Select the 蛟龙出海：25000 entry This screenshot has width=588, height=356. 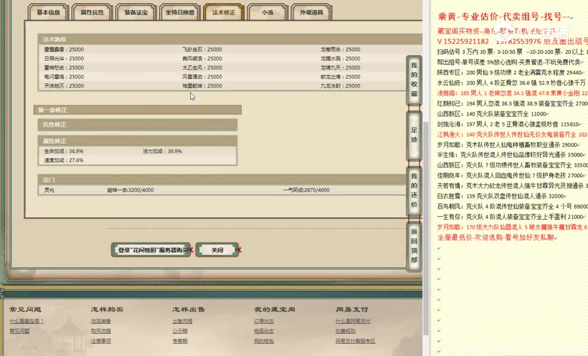(x=341, y=77)
